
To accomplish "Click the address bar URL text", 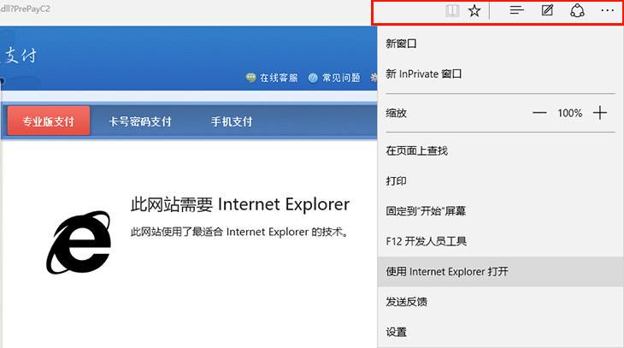I will pyautogui.click(x=25, y=9).
